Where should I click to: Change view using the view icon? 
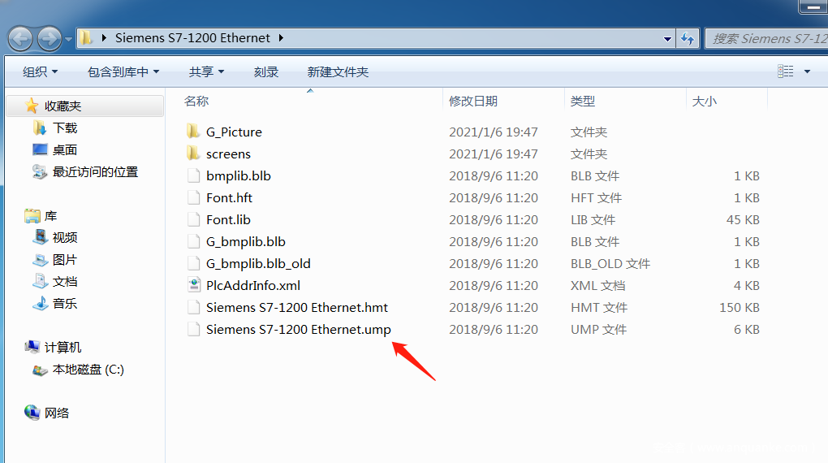point(785,71)
